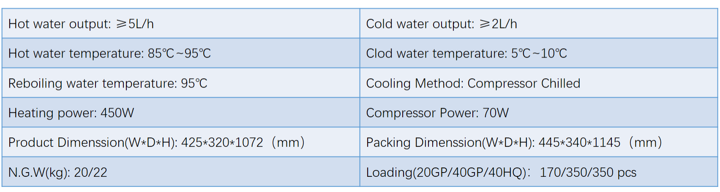
Task: Click the Reboiling water temperature cell
Action: 181,83
